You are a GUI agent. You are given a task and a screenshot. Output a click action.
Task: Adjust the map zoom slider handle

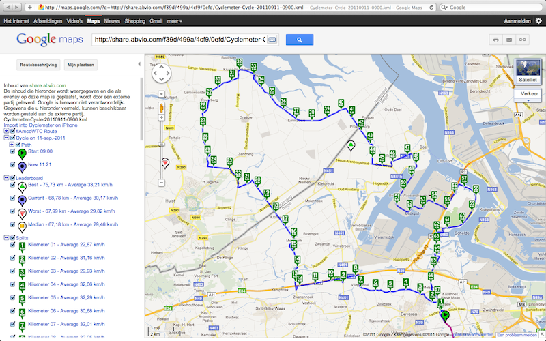point(162,144)
